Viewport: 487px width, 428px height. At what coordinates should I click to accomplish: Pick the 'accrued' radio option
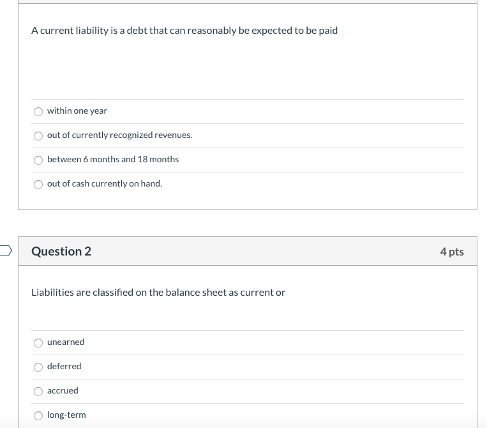click(x=38, y=392)
